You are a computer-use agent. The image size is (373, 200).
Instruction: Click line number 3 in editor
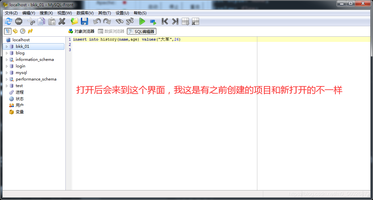click(x=70, y=50)
